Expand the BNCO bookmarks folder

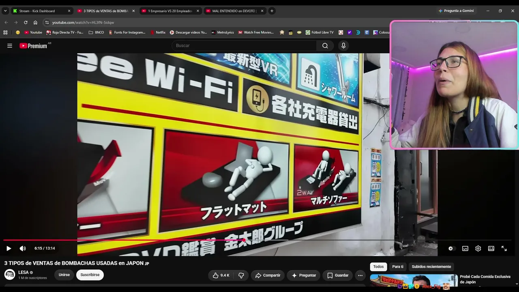tap(96, 32)
